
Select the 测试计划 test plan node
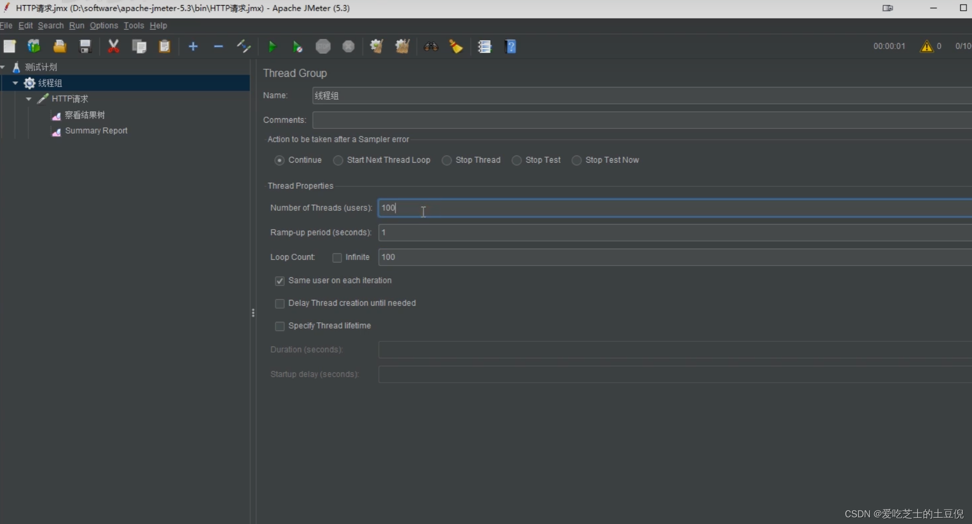[x=41, y=67]
